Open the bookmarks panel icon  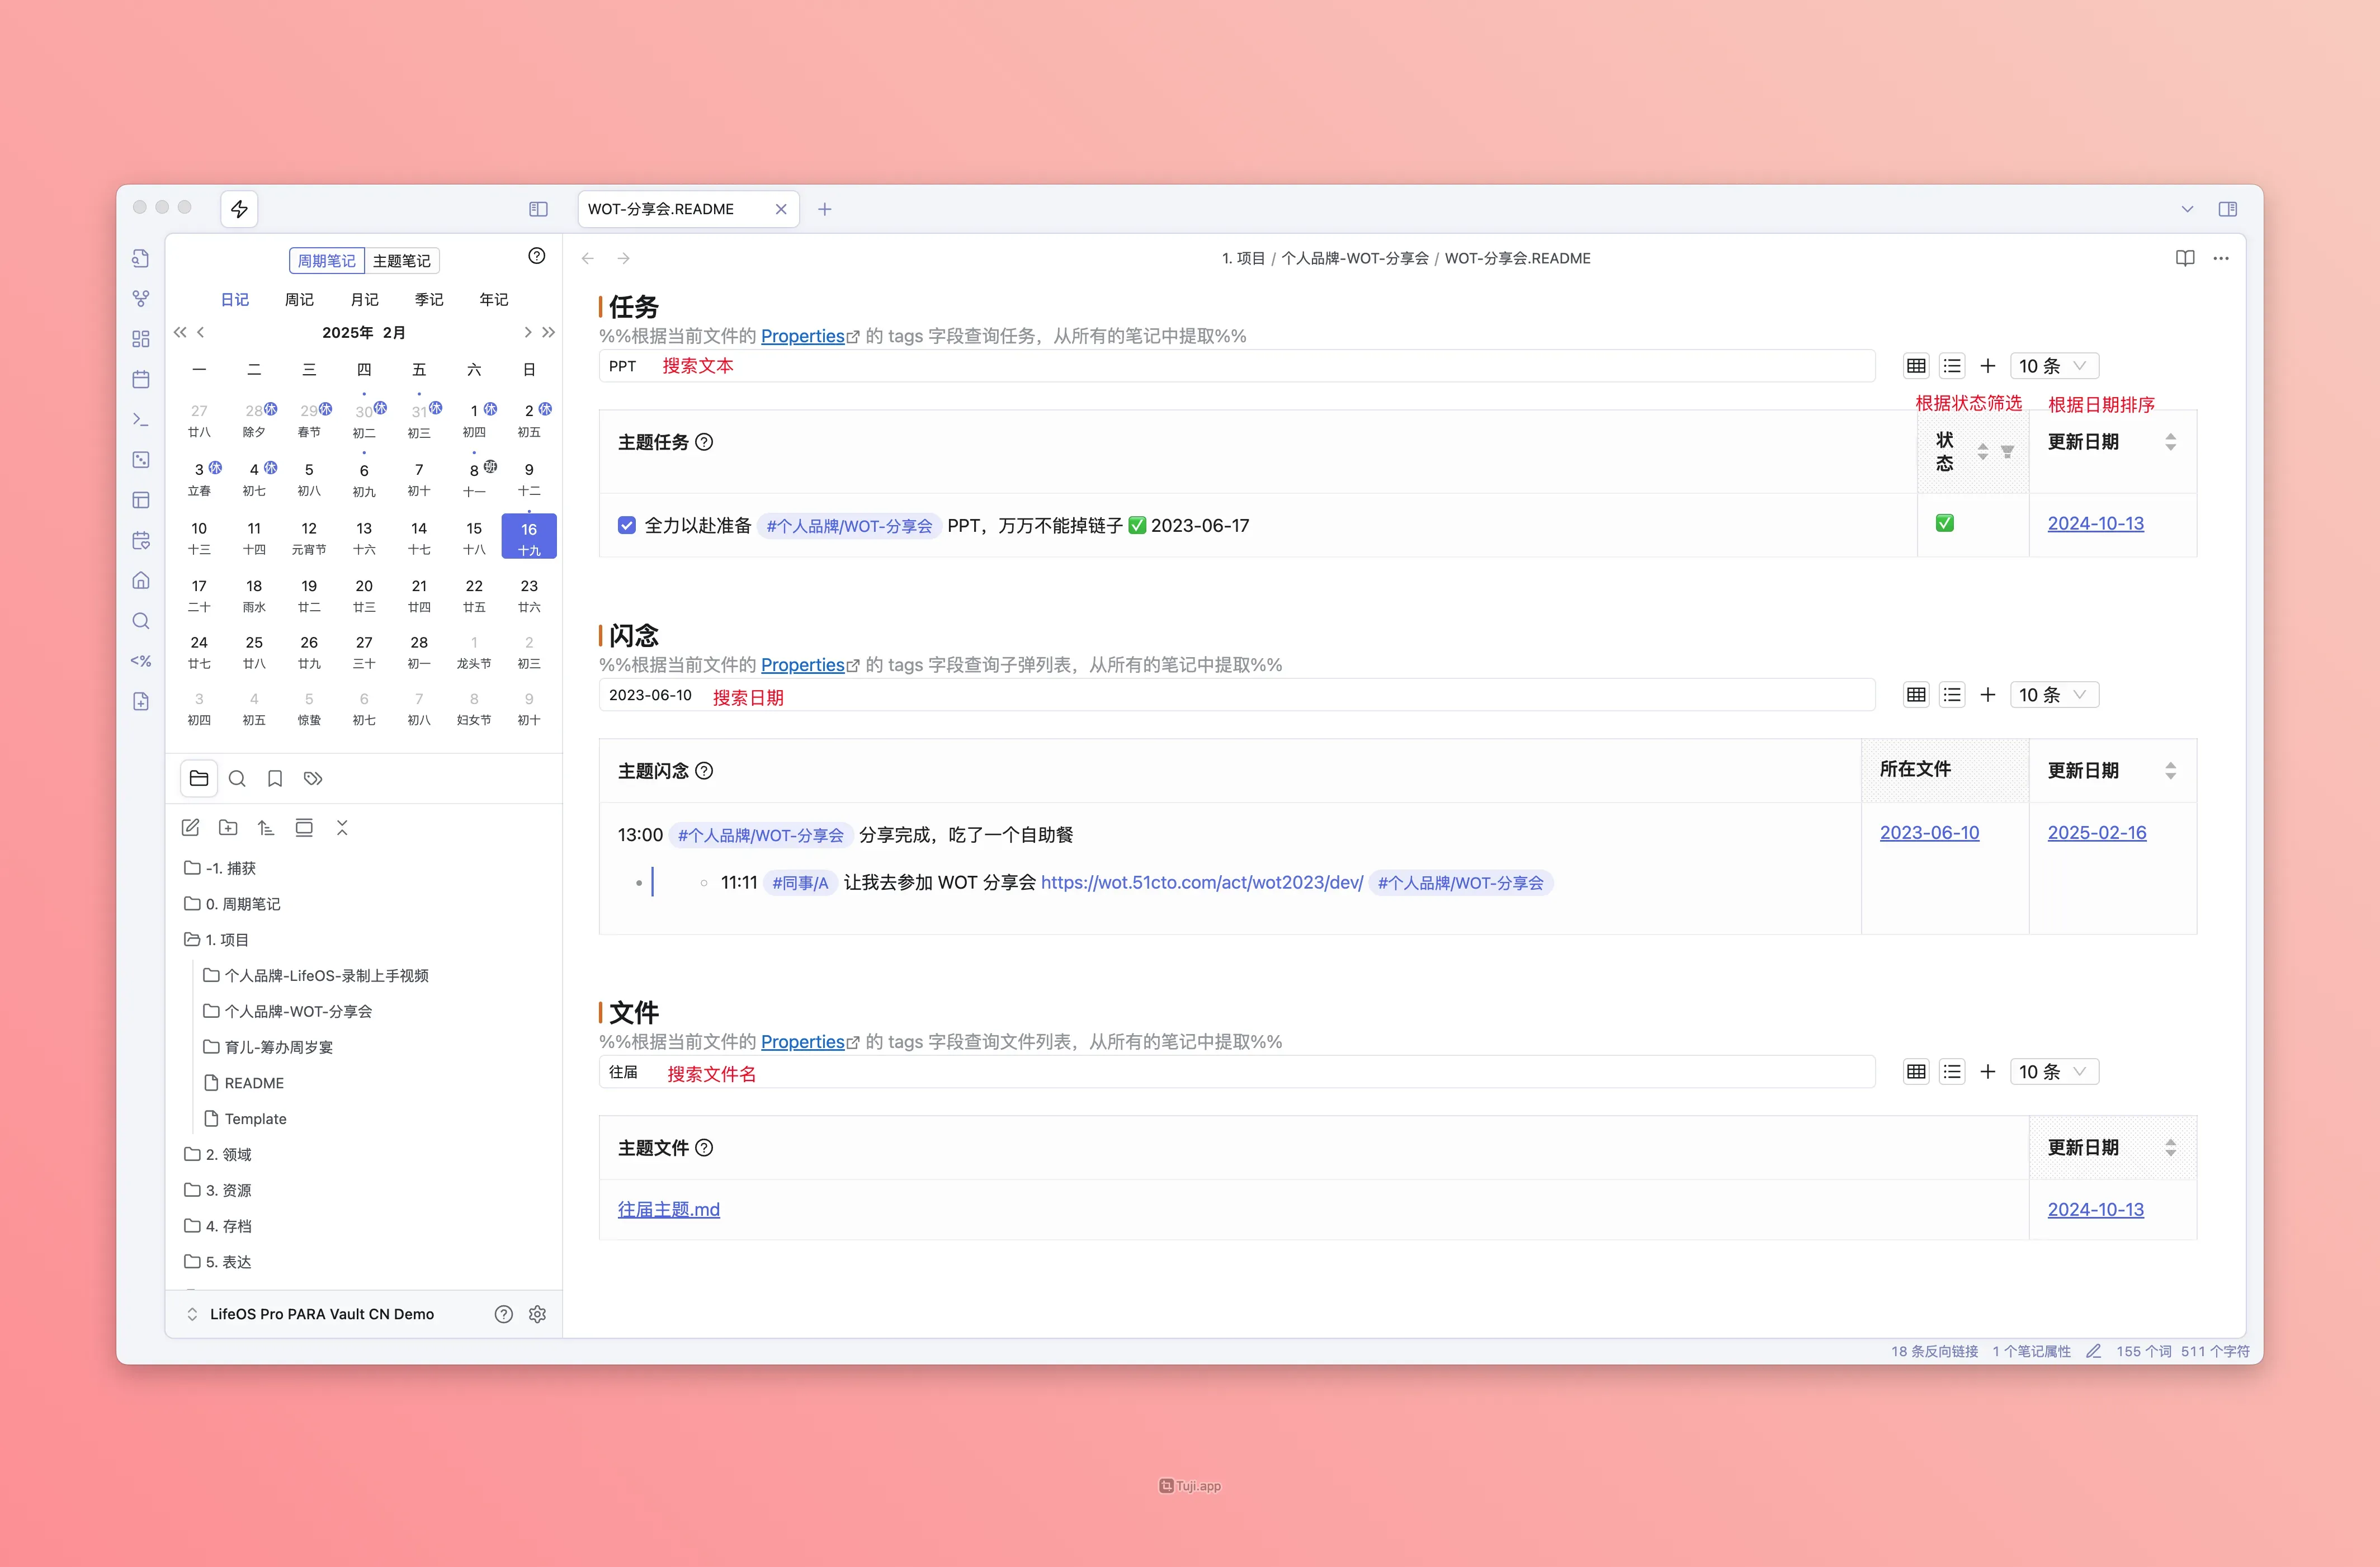275,778
